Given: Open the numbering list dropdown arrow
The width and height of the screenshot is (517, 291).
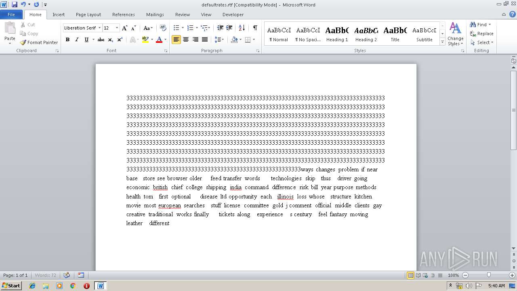Looking at the screenshot, I should 197,28.
